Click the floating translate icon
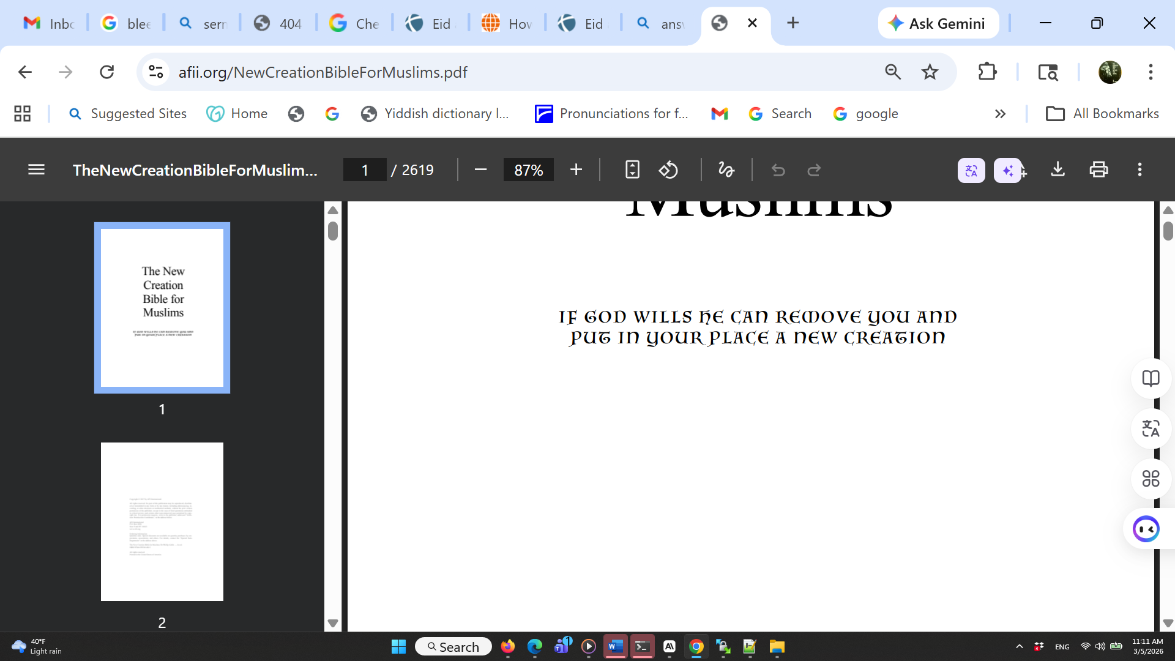Image resolution: width=1175 pixels, height=661 pixels. click(x=1151, y=428)
